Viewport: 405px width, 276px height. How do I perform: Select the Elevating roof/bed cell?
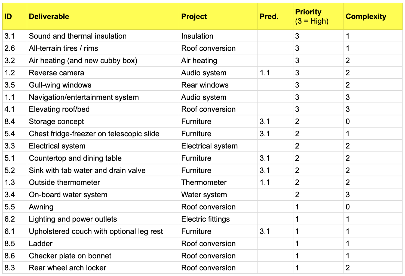(x=59, y=109)
